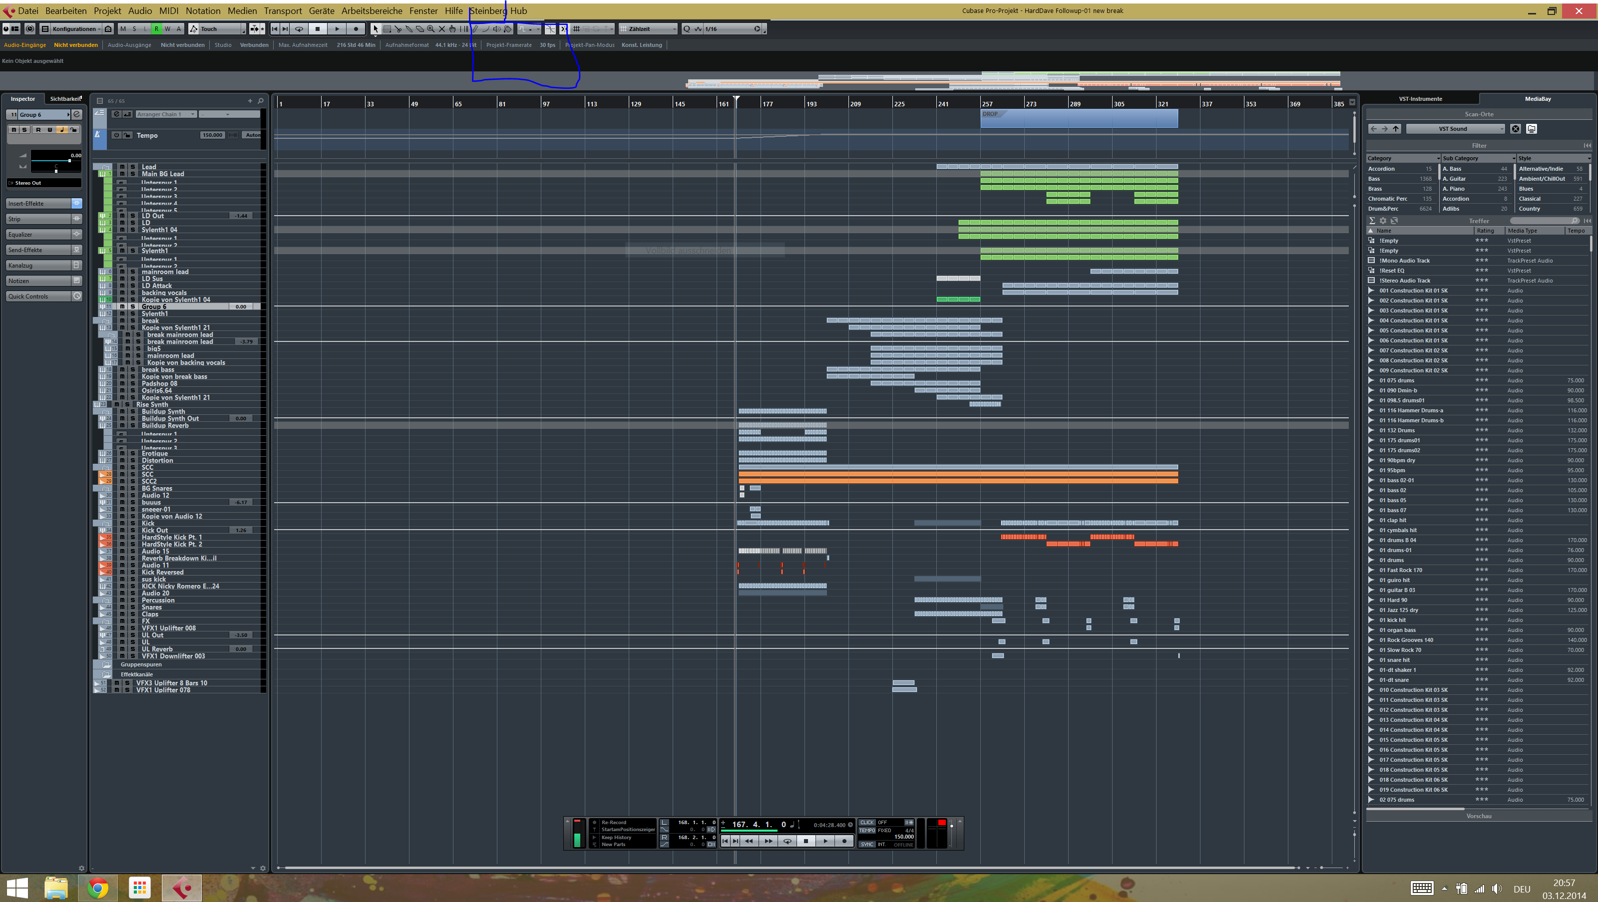
Task: Solo the Kick Out track
Action: pyautogui.click(x=133, y=530)
